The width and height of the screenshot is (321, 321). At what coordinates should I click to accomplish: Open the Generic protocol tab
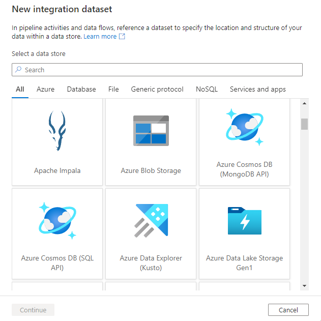[157, 89]
